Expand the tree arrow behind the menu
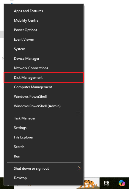 [3, 58]
